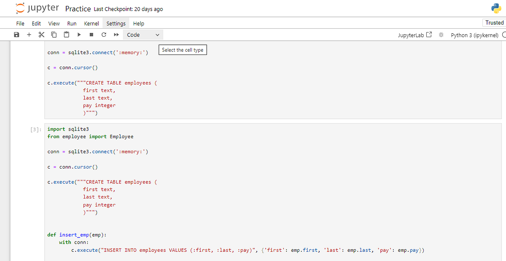Rename the notebook title Practice
The height and width of the screenshot is (261, 506).
[78, 9]
